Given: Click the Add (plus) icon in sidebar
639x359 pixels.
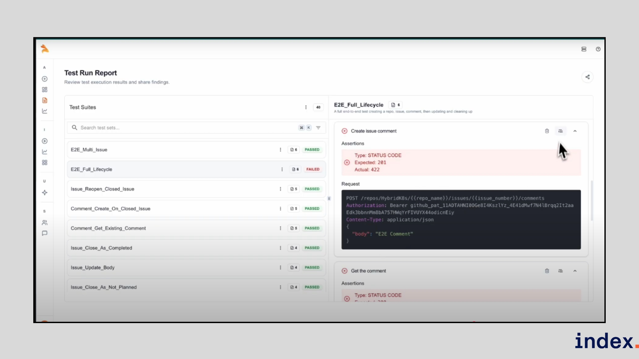Looking at the screenshot, I should pyautogui.click(x=45, y=79).
